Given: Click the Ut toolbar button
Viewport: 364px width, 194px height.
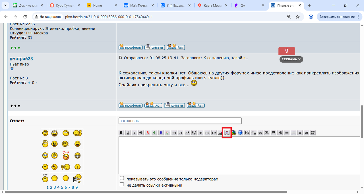Looking at the screenshot, I should pos(214,133).
